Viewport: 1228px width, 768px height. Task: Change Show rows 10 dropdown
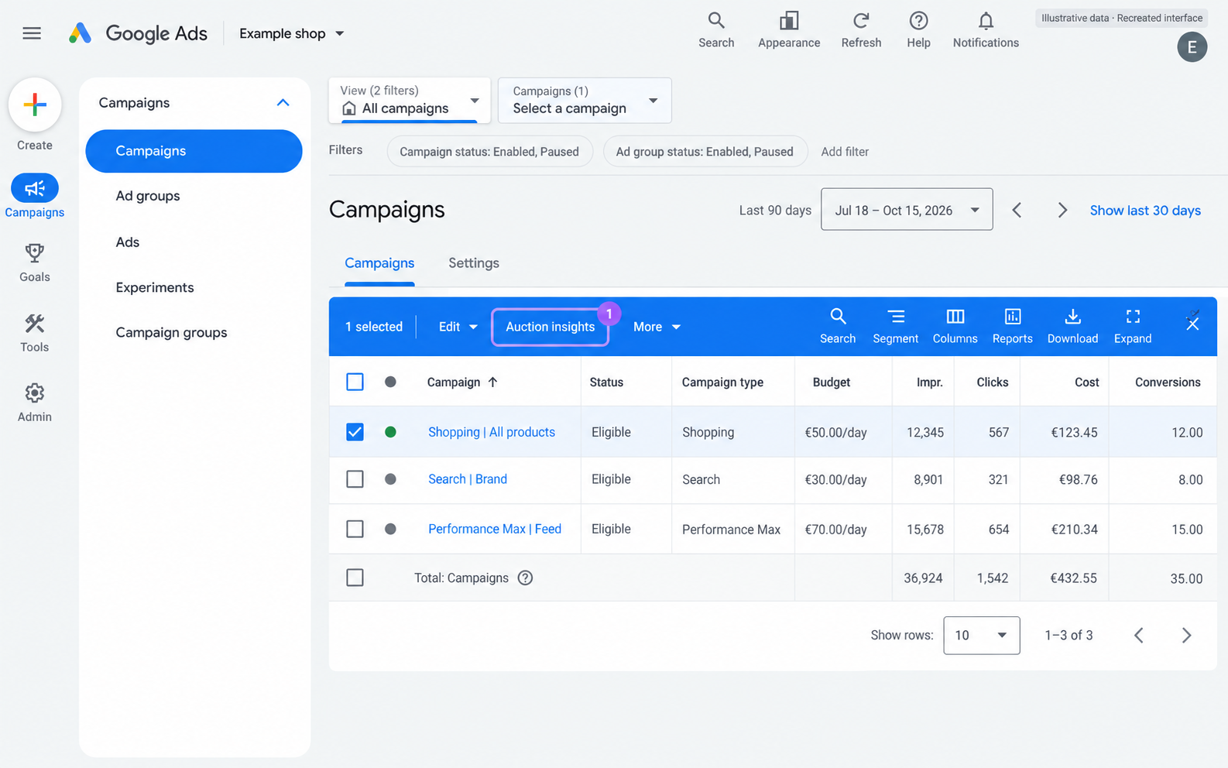[981, 636]
